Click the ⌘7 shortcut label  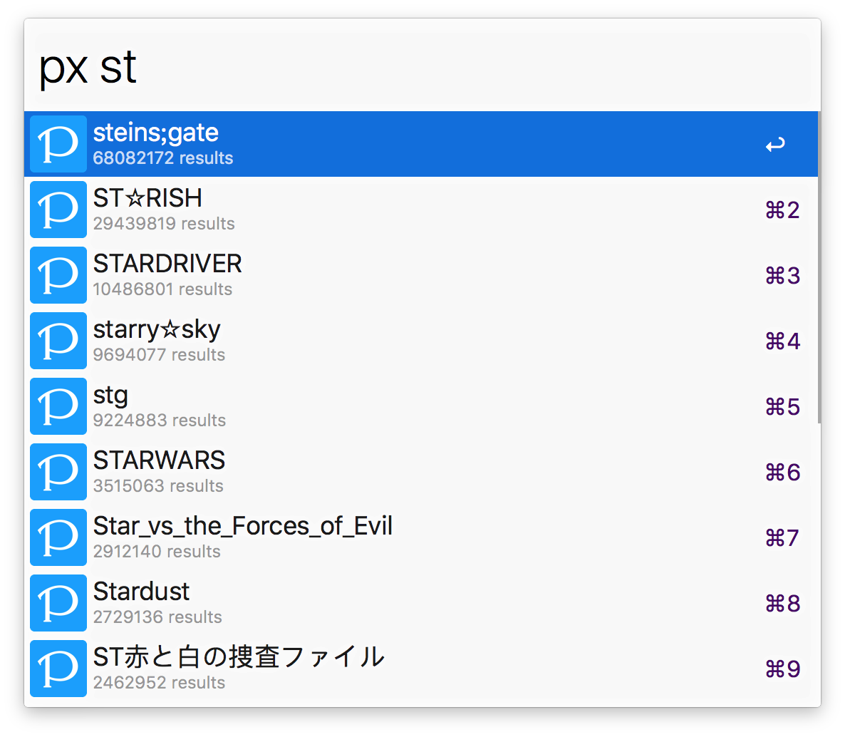click(782, 538)
